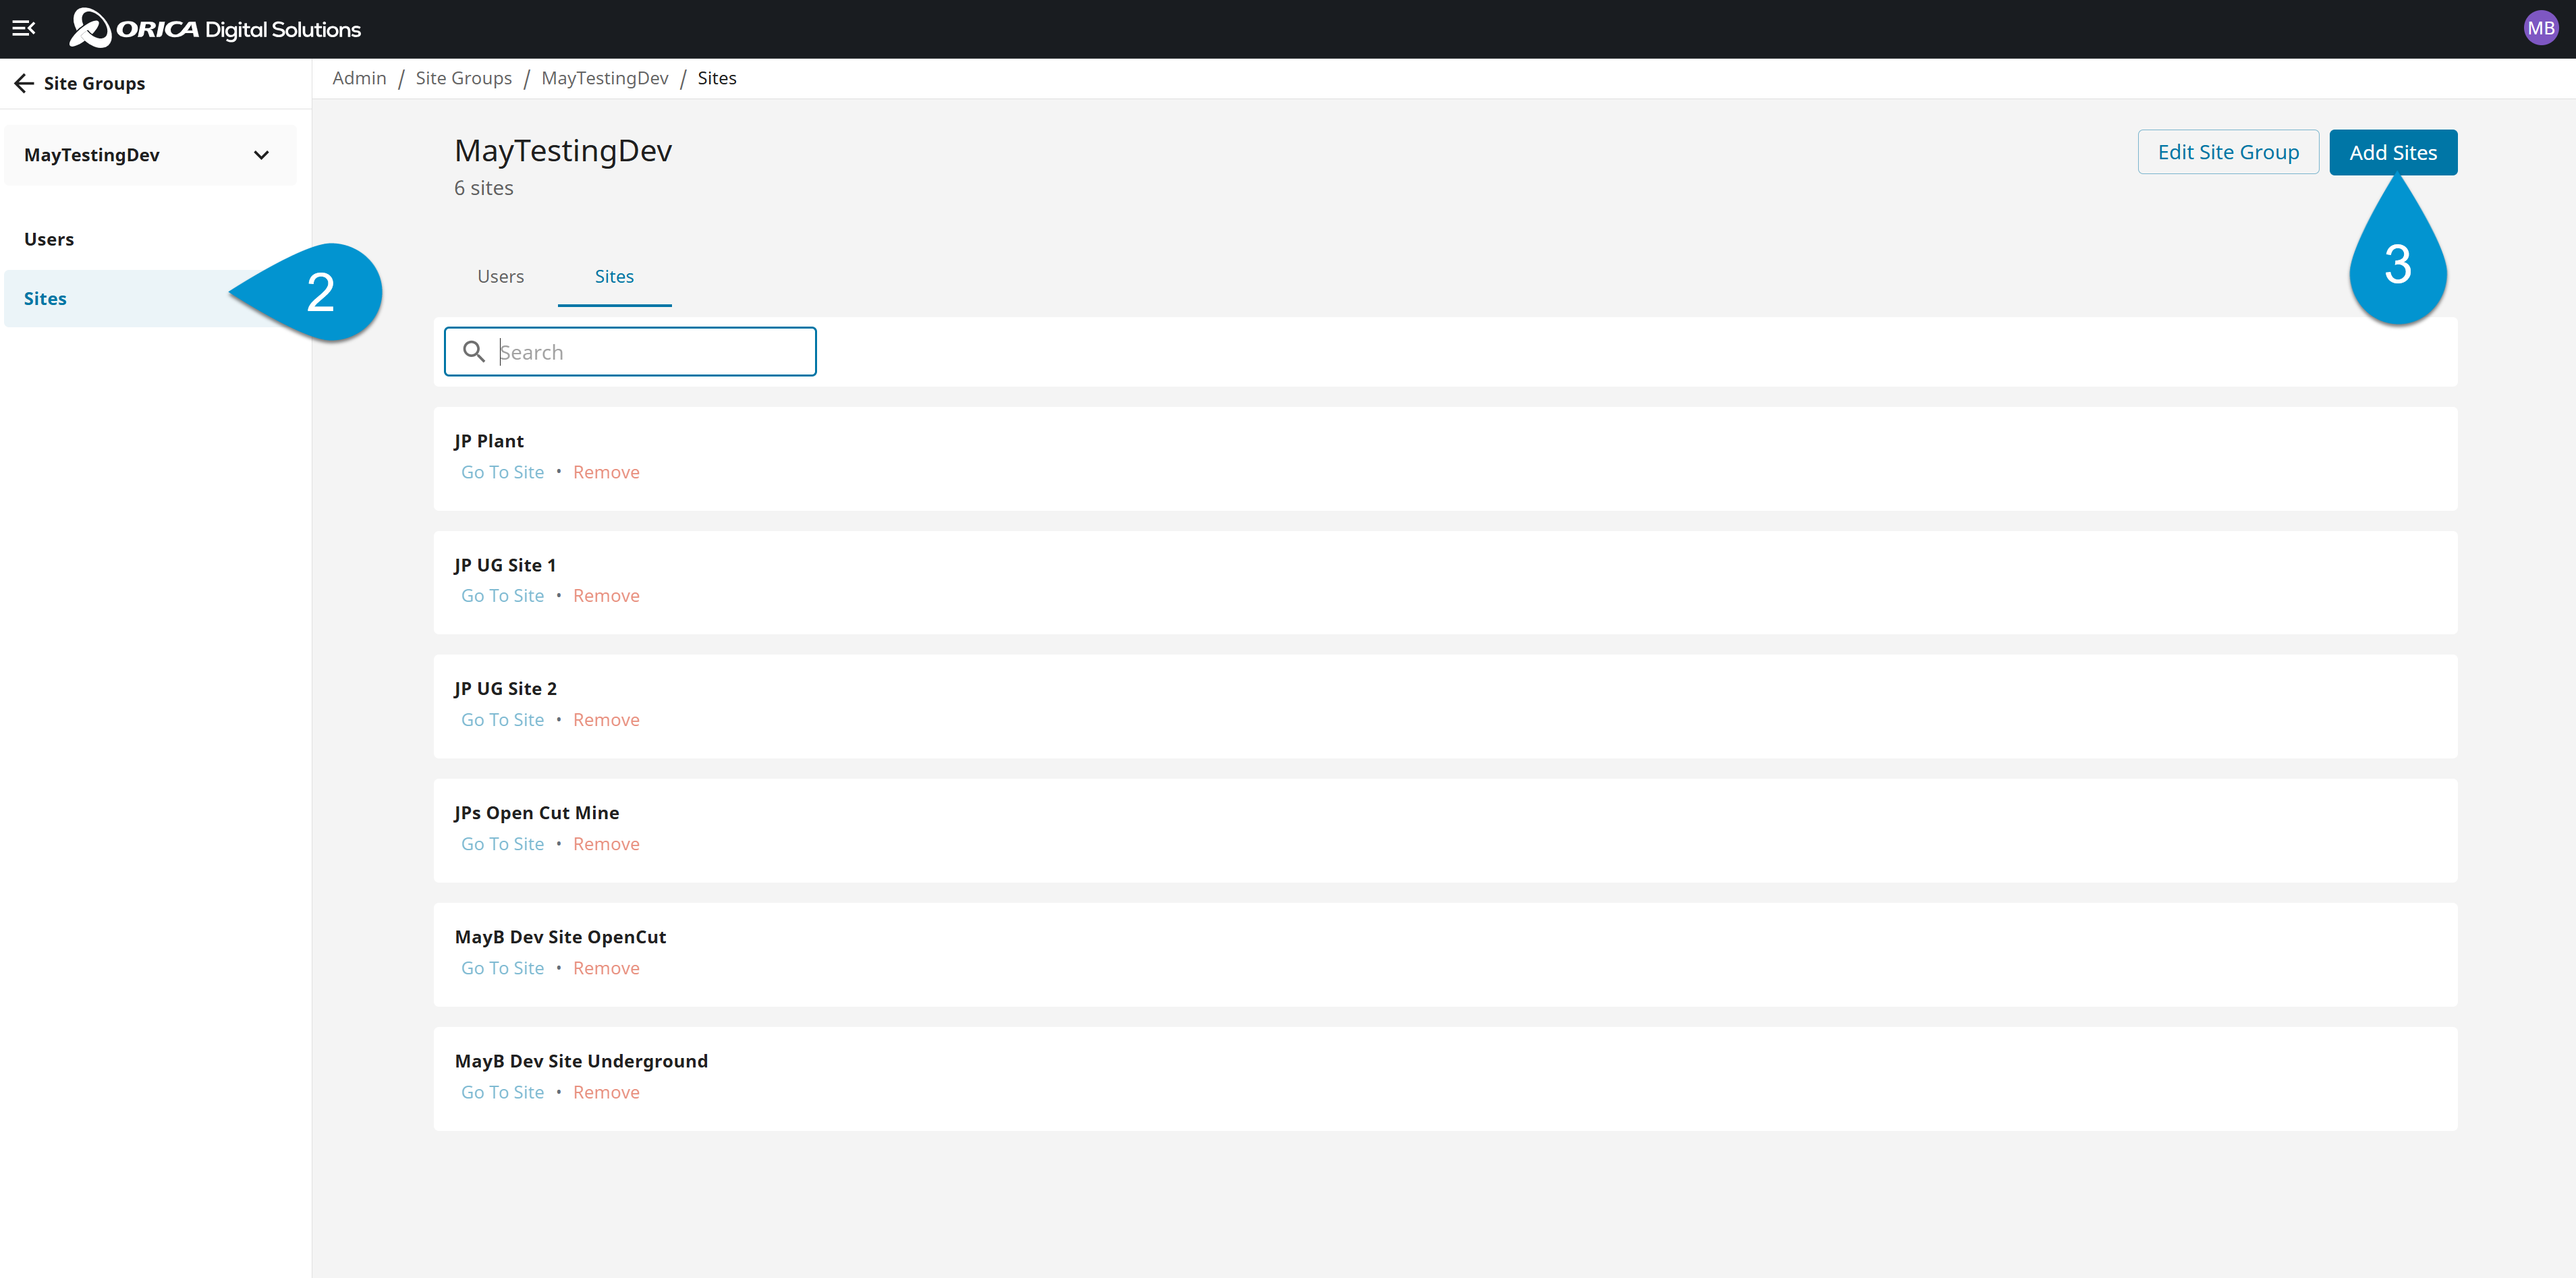Focus the Search input field

[x=630, y=352]
